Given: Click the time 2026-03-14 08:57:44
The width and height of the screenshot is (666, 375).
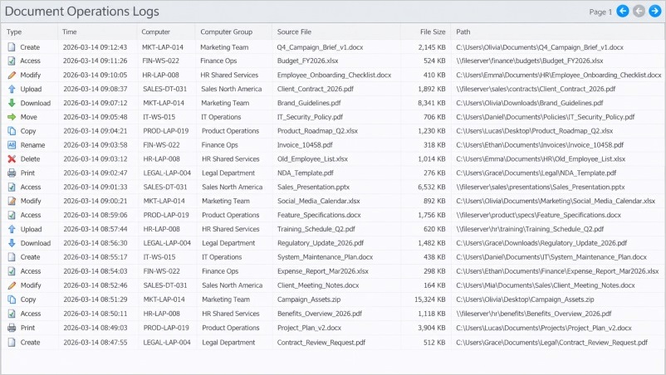Looking at the screenshot, I should coord(95,229).
